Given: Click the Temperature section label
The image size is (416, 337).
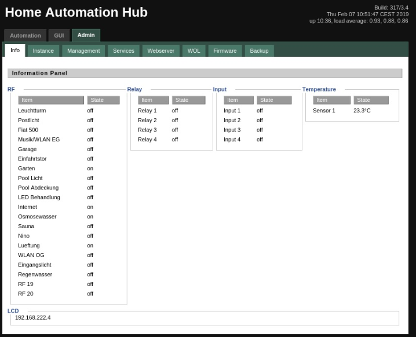Looking at the screenshot, I should tap(319, 89).
